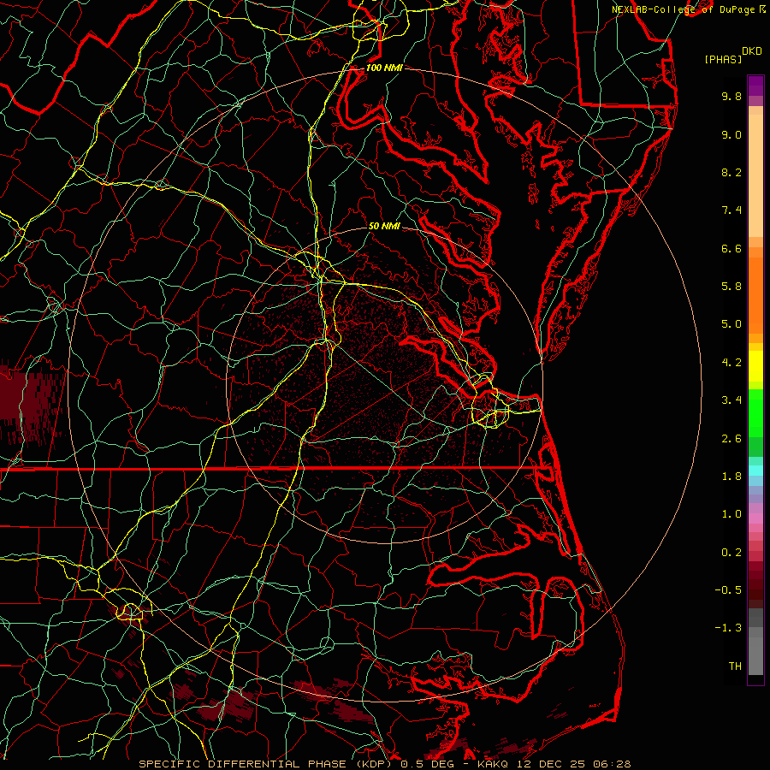Click the 8.2 scale value
The height and width of the screenshot is (770, 770).
click(x=731, y=172)
